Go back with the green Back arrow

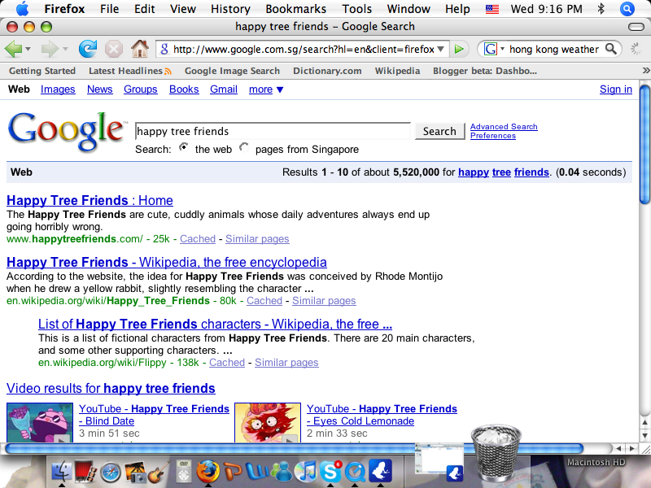pyautogui.click(x=13, y=49)
